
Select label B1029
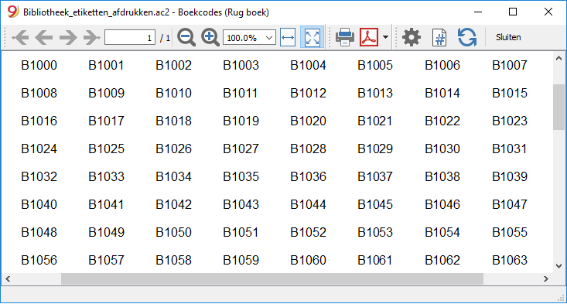click(x=375, y=149)
